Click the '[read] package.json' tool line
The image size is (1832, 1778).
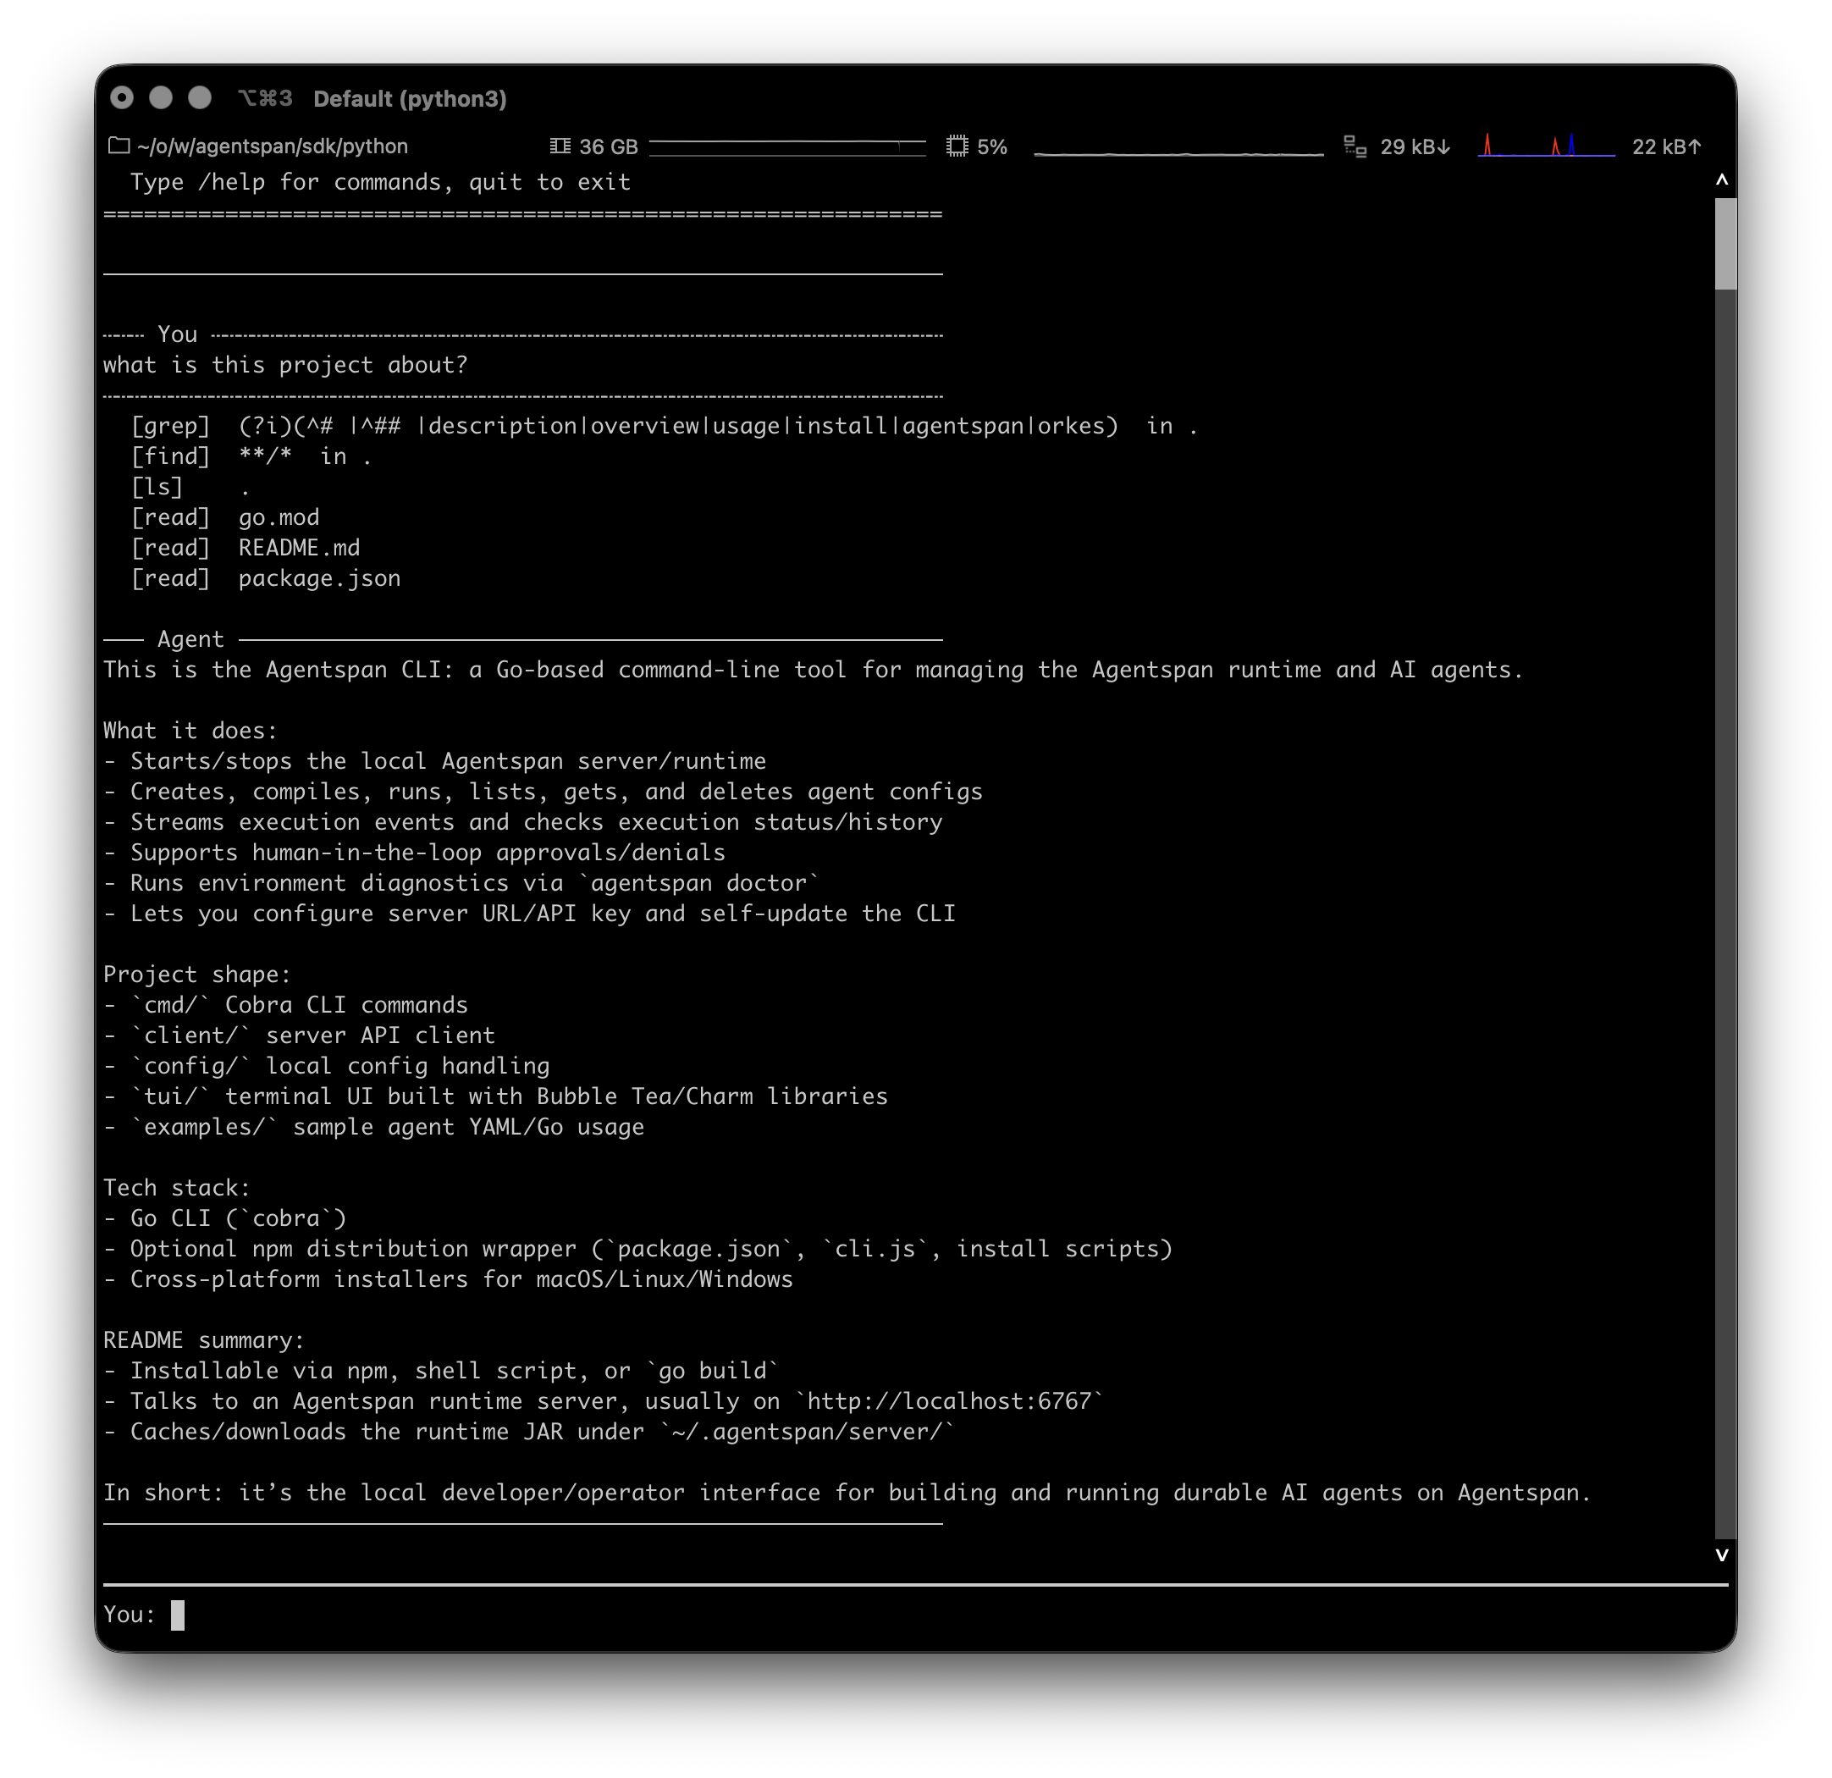pos(266,578)
